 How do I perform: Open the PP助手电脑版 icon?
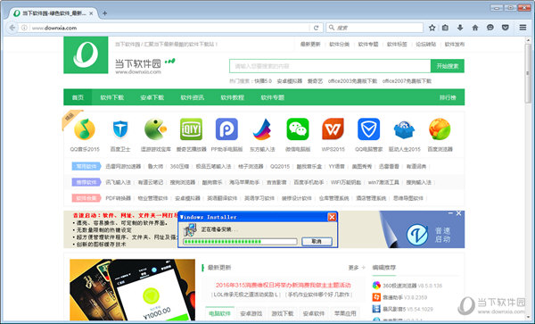pos(226,129)
